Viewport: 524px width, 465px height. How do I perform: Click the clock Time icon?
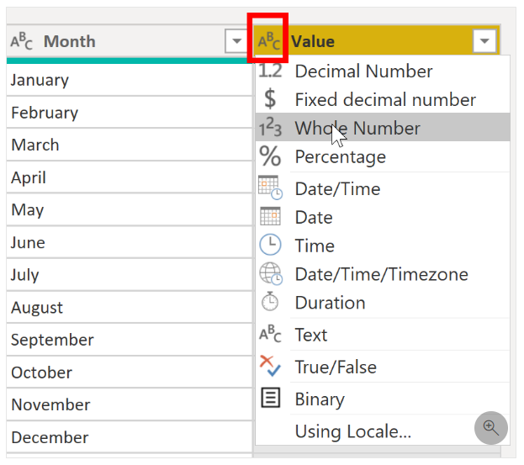(x=270, y=245)
